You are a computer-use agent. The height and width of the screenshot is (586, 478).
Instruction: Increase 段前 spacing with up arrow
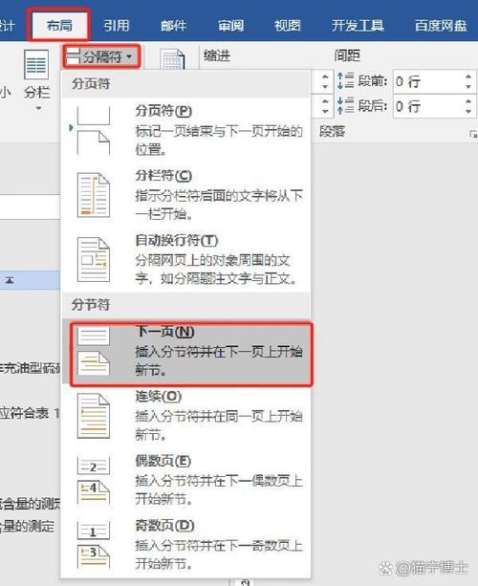468,76
